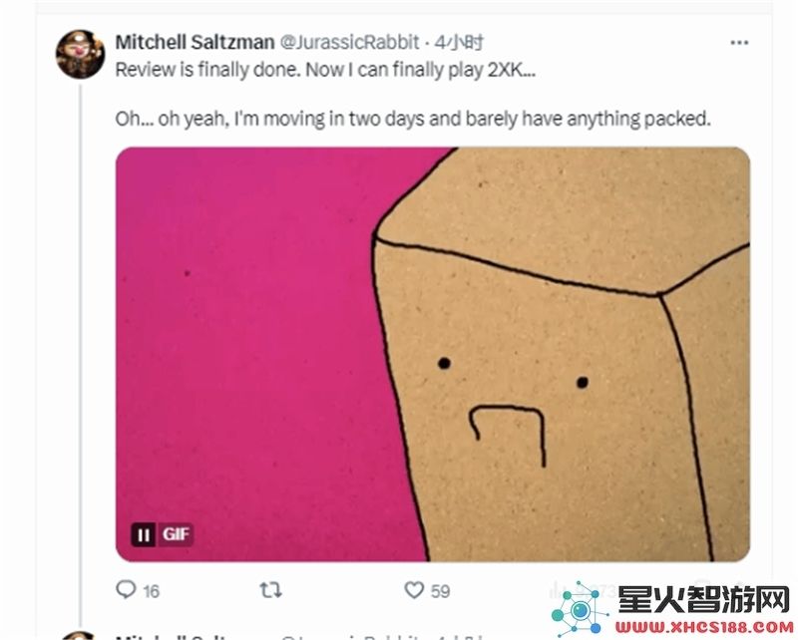Open the sad cardboard box GIF
This screenshot has height=640, width=798.
tap(433, 355)
